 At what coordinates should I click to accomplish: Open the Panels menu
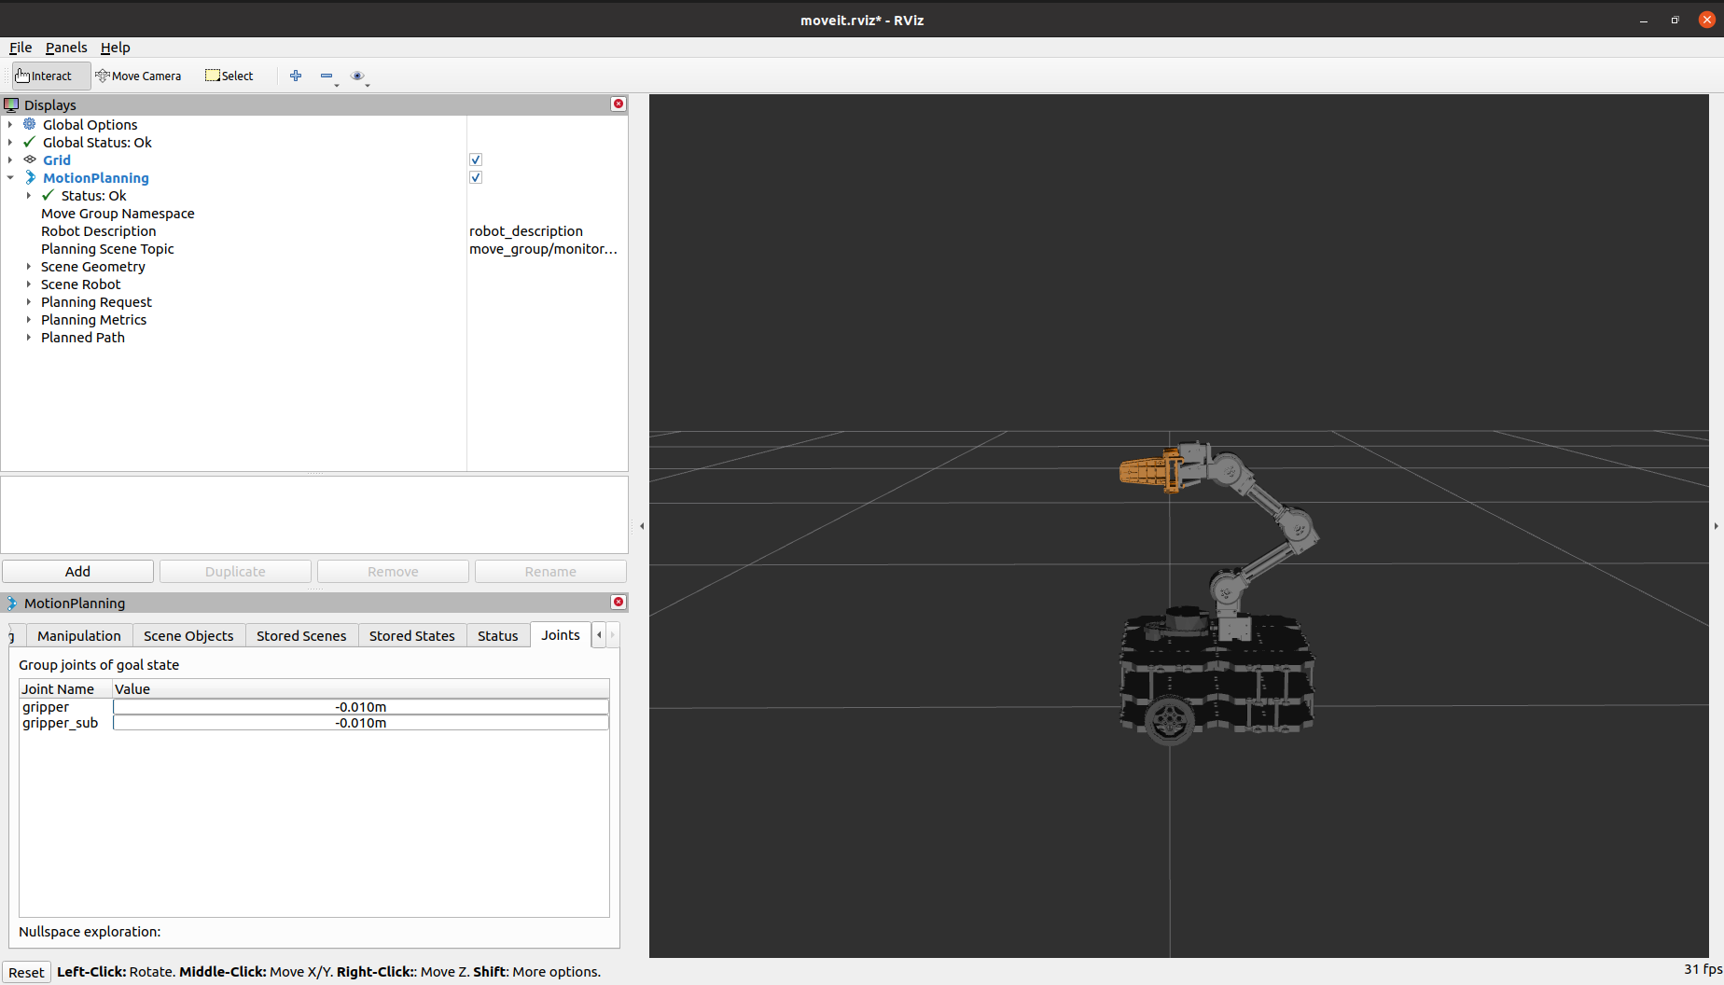(65, 48)
